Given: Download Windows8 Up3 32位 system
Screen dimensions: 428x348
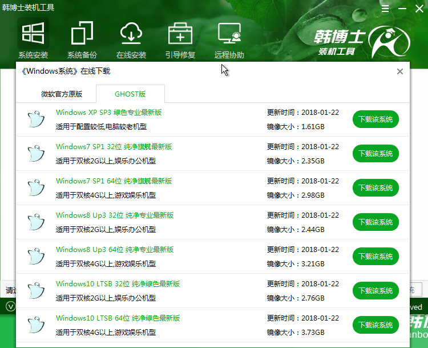Looking at the screenshot, I should tap(375, 222).
